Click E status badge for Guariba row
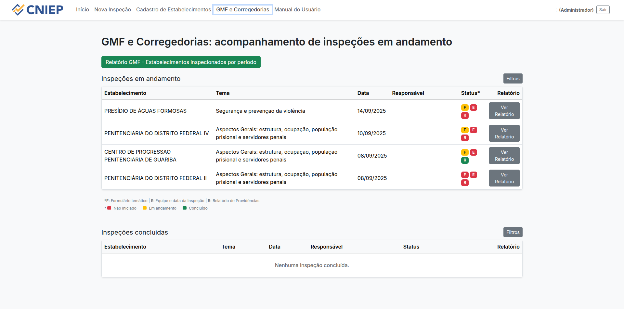 point(474,152)
